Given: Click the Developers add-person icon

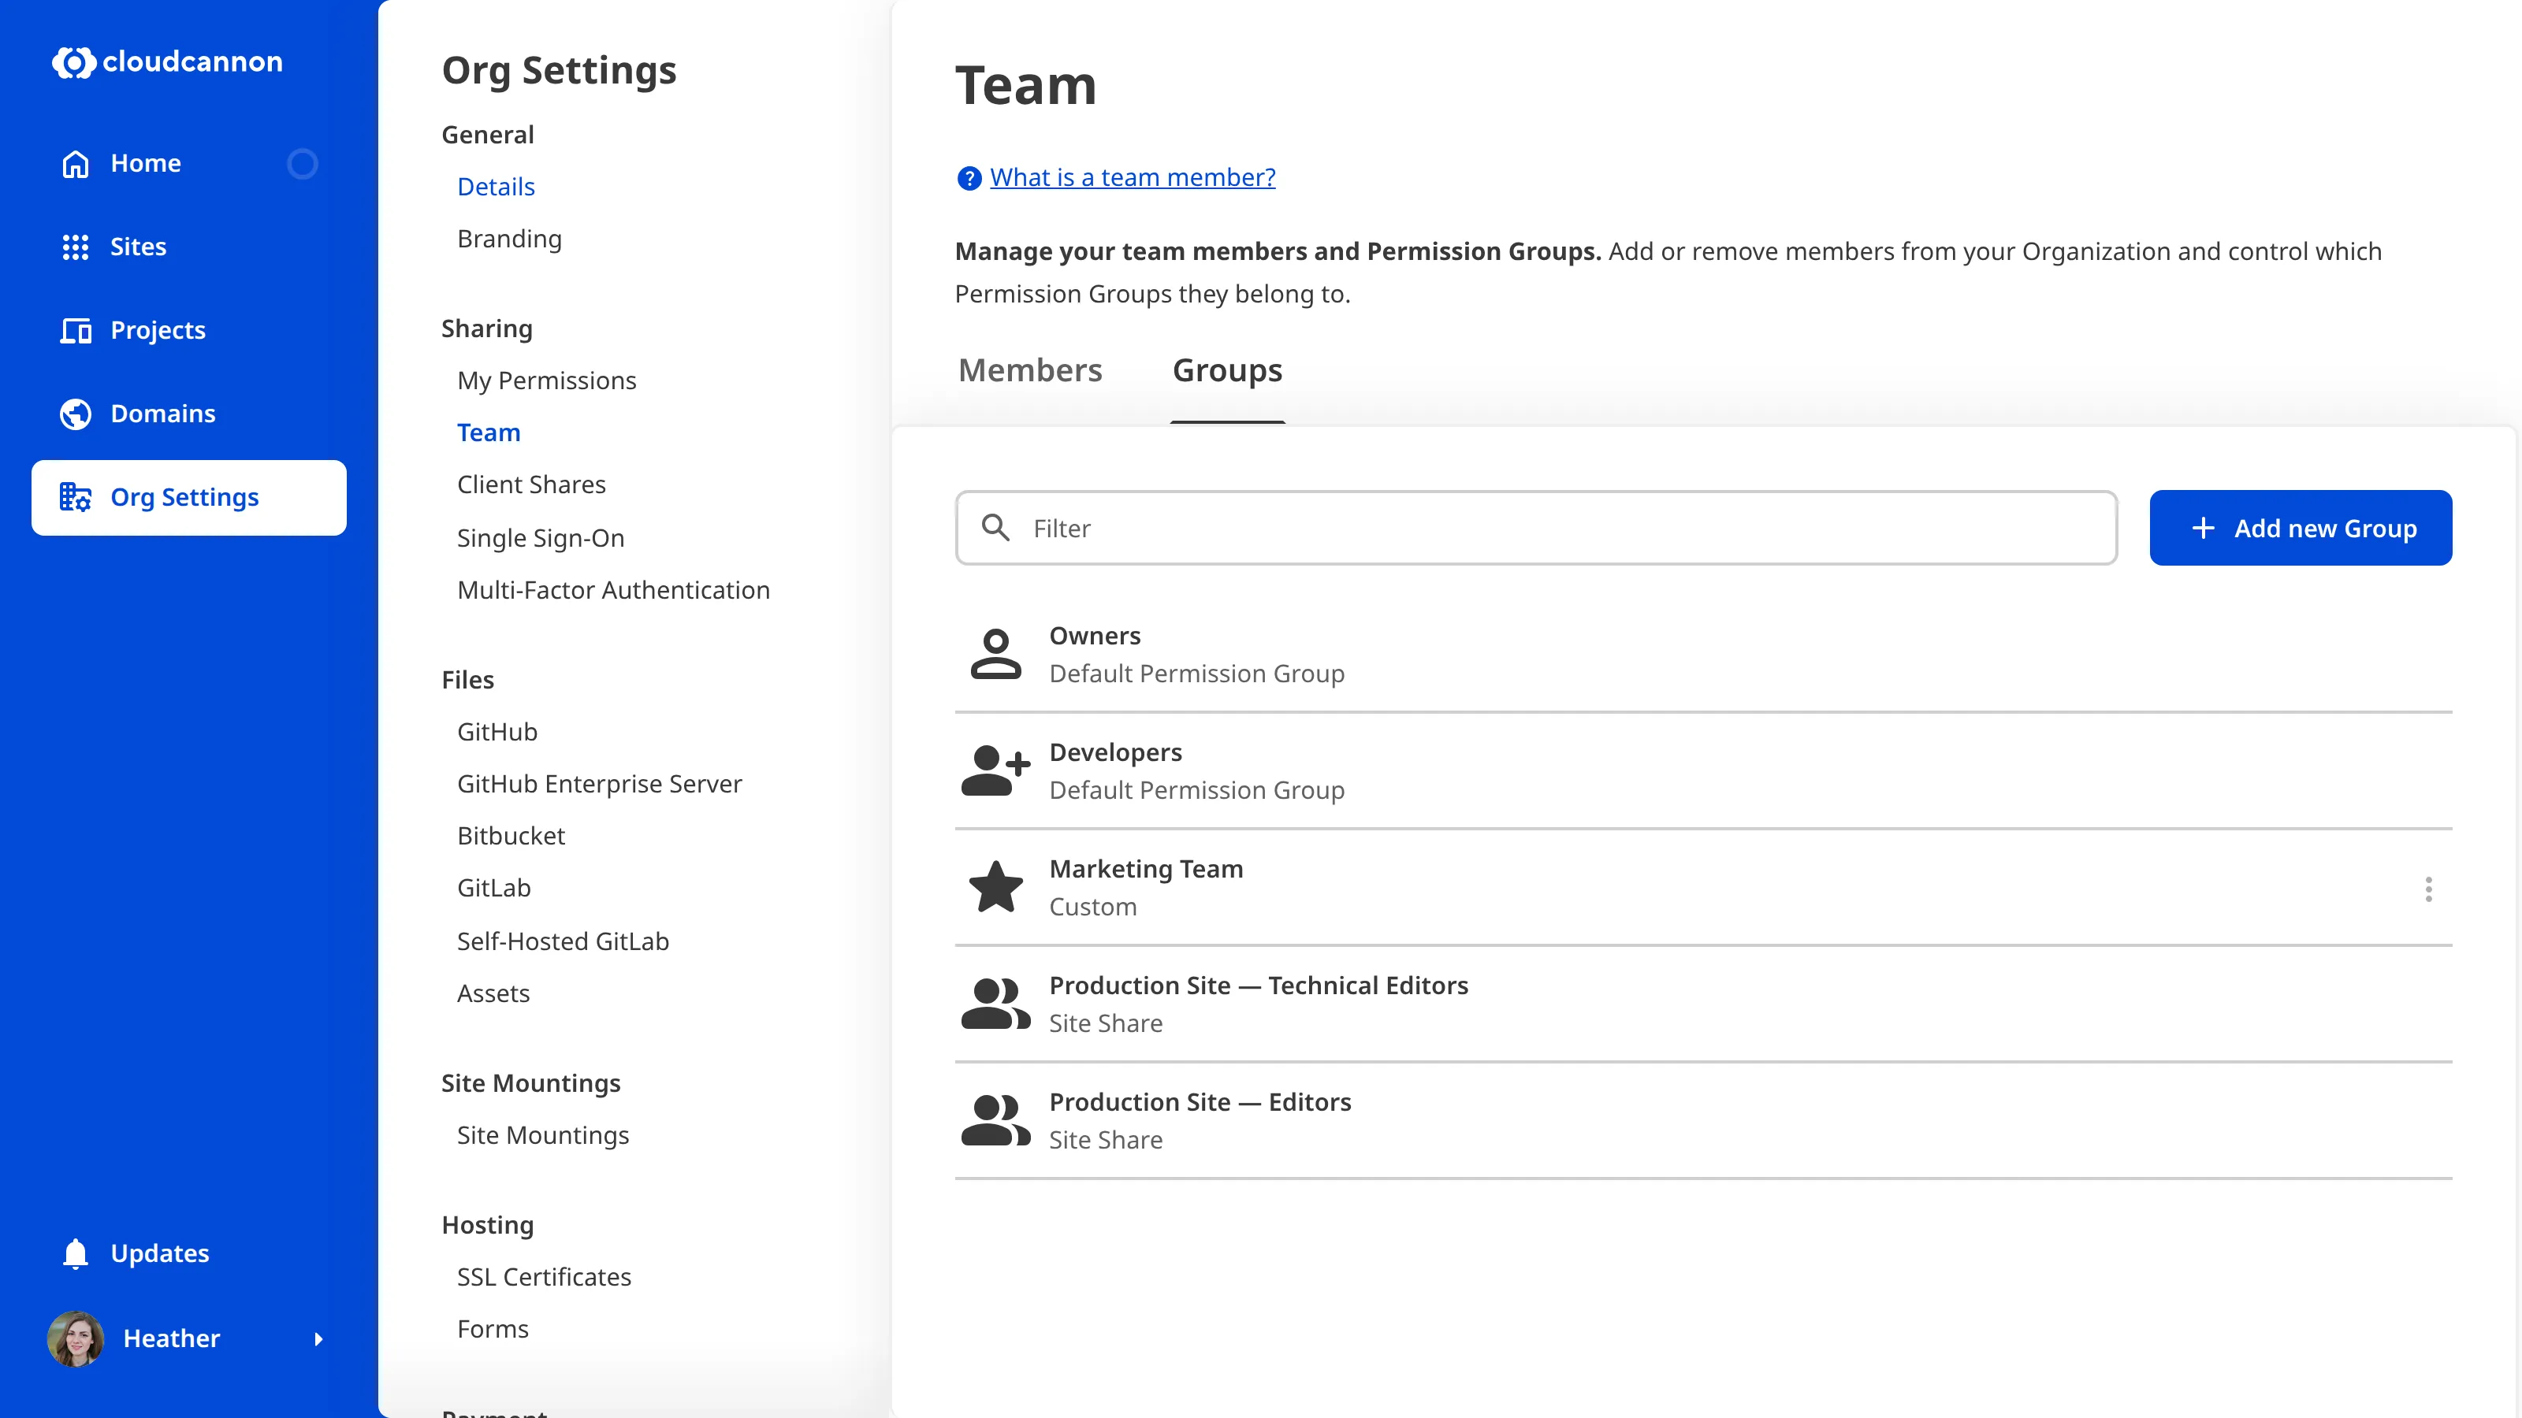Looking at the screenshot, I should pos(995,769).
